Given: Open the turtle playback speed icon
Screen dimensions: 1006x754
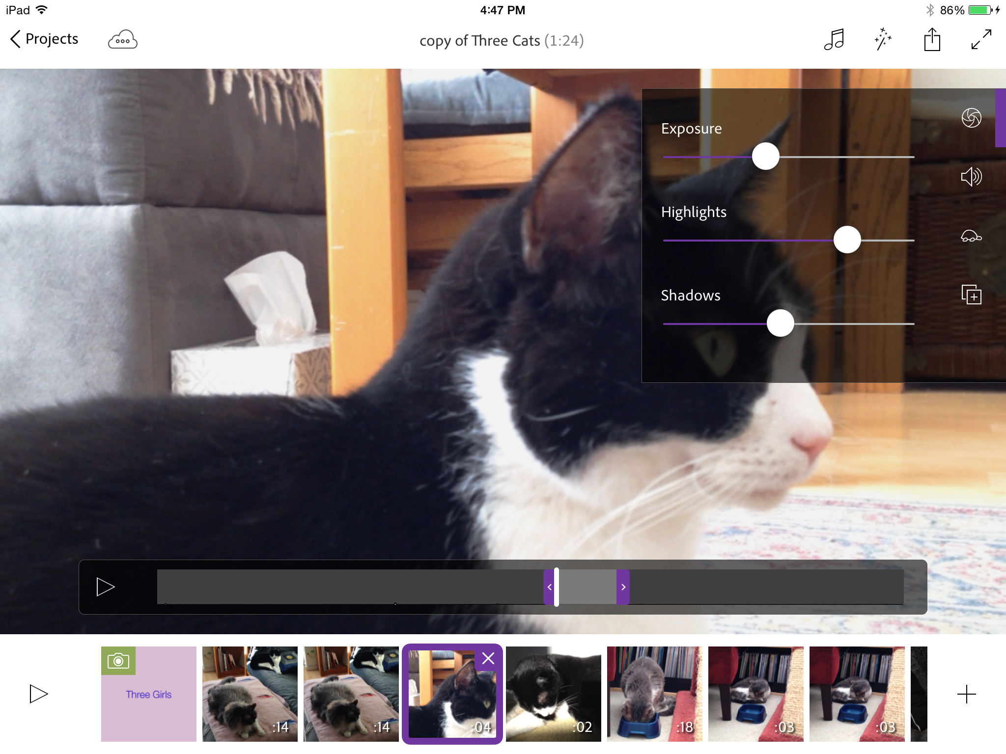Looking at the screenshot, I should pos(971,236).
